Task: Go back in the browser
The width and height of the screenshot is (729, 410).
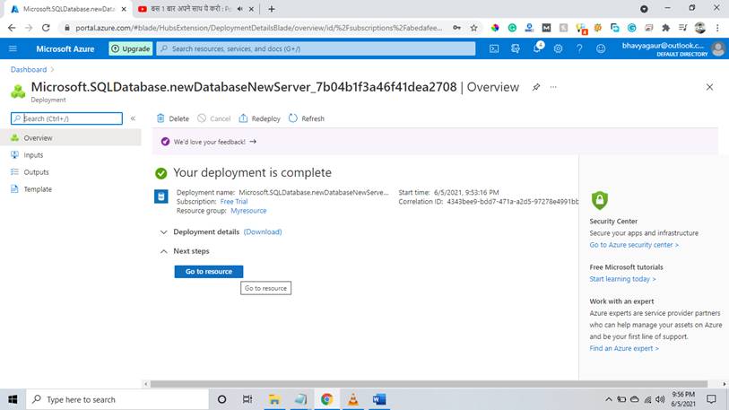Action: tap(12, 28)
